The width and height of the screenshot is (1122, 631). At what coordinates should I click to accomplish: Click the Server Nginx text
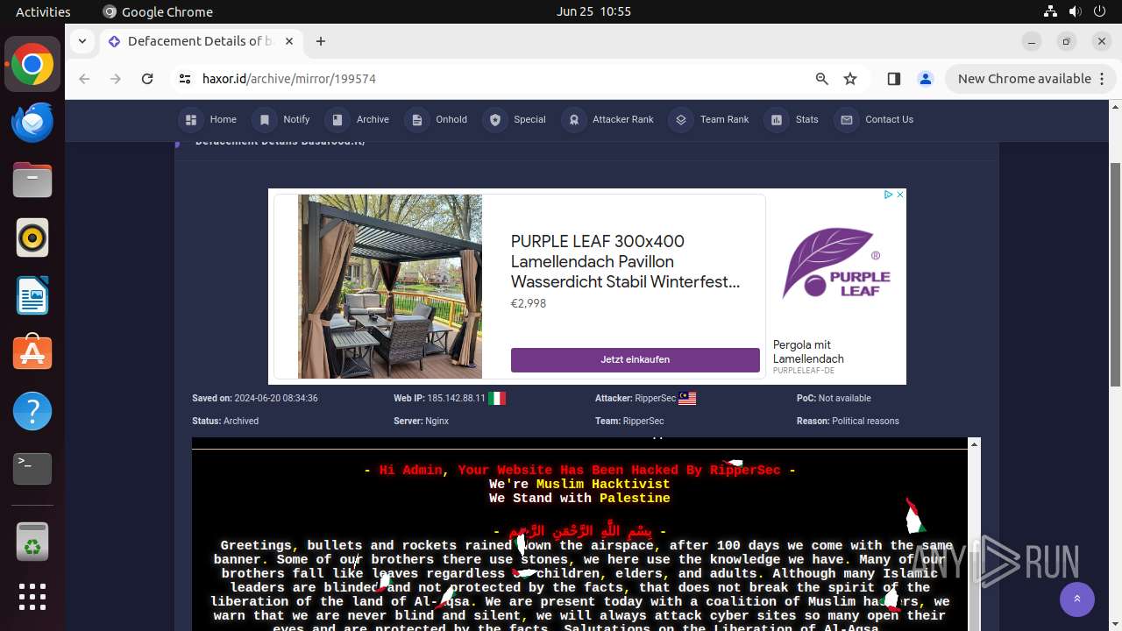pyautogui.click(x=421, y=421)
